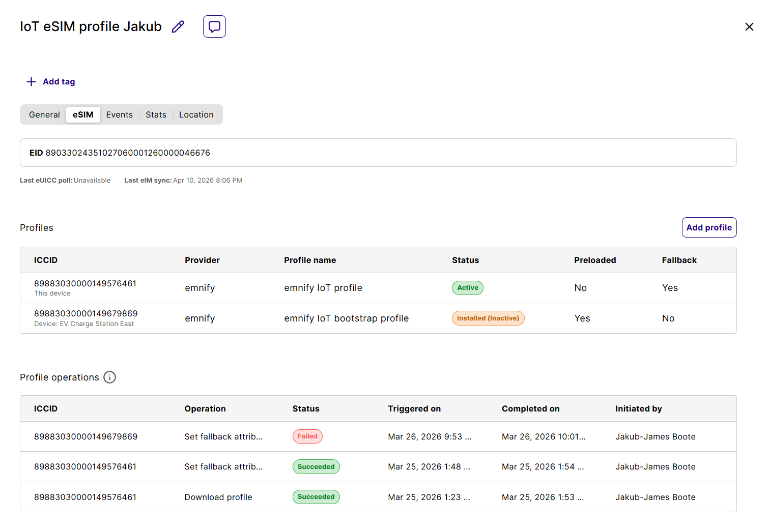Close the device details panel
The image size is (770, 529).
[x=749, y=27]
